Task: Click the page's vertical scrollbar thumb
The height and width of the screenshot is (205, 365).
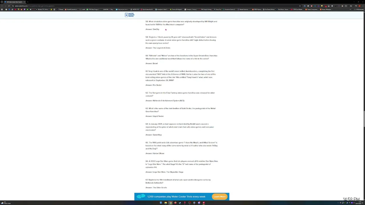Action: (x=364, y=119)
